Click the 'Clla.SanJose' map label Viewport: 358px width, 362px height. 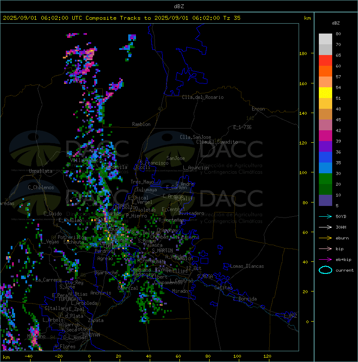pos(195,137)
